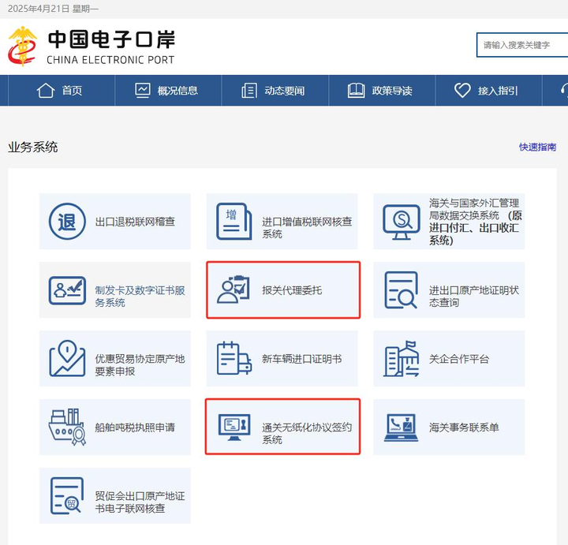Open 通关无纸化协议签约系统 link
The height and width of the screenshot is (545, 568).
tap(282, 427)
